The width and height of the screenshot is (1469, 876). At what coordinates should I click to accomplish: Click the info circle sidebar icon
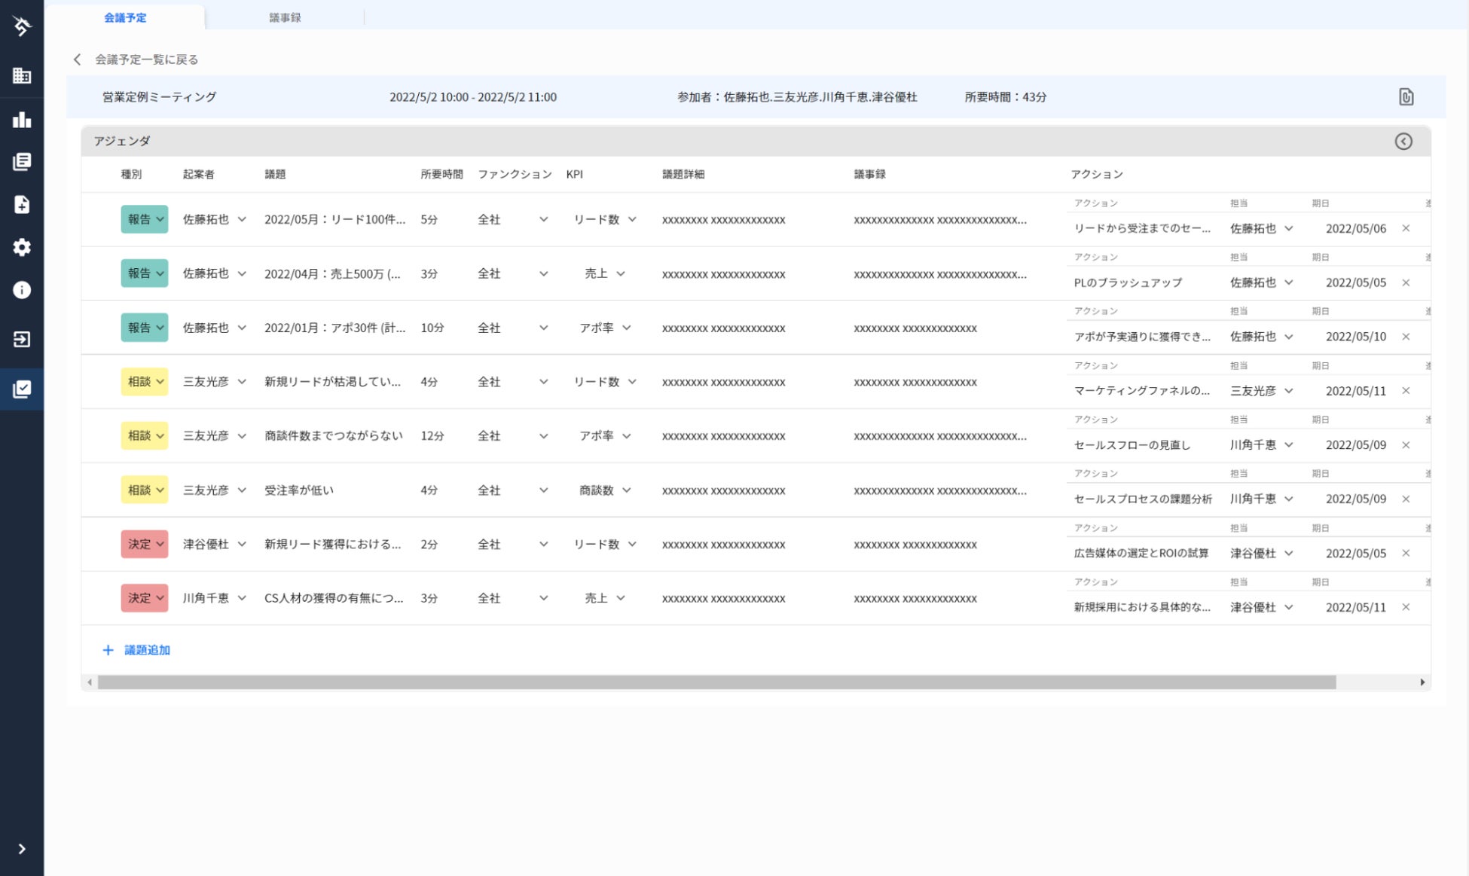[x=22, y=290]
